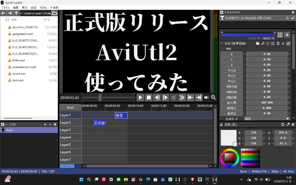
Task: Click the eyedropper in the color panel
Action: (x=288, y=124)
